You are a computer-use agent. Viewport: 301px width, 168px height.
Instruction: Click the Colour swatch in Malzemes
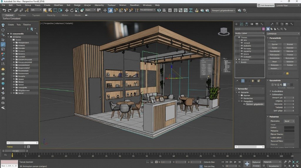(x=289, y=127)
